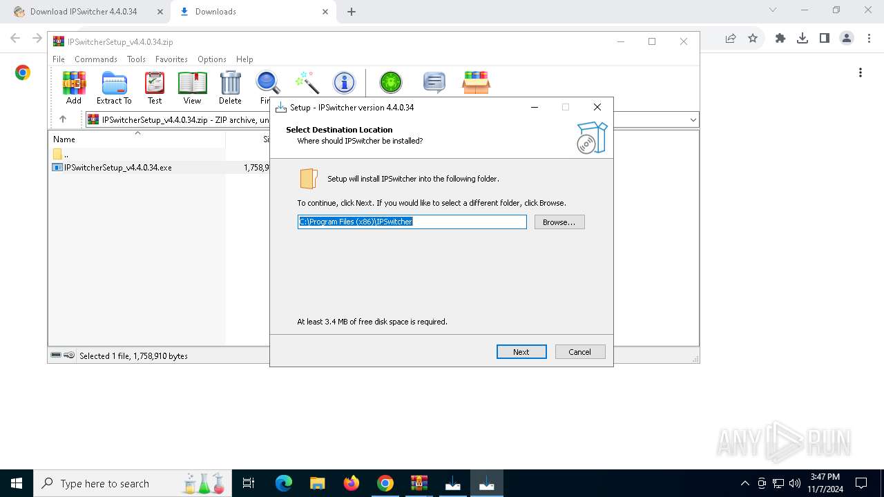The image size is (884, 497).
Task: Open the Chrome profile avatar
Action: [847, 39]
